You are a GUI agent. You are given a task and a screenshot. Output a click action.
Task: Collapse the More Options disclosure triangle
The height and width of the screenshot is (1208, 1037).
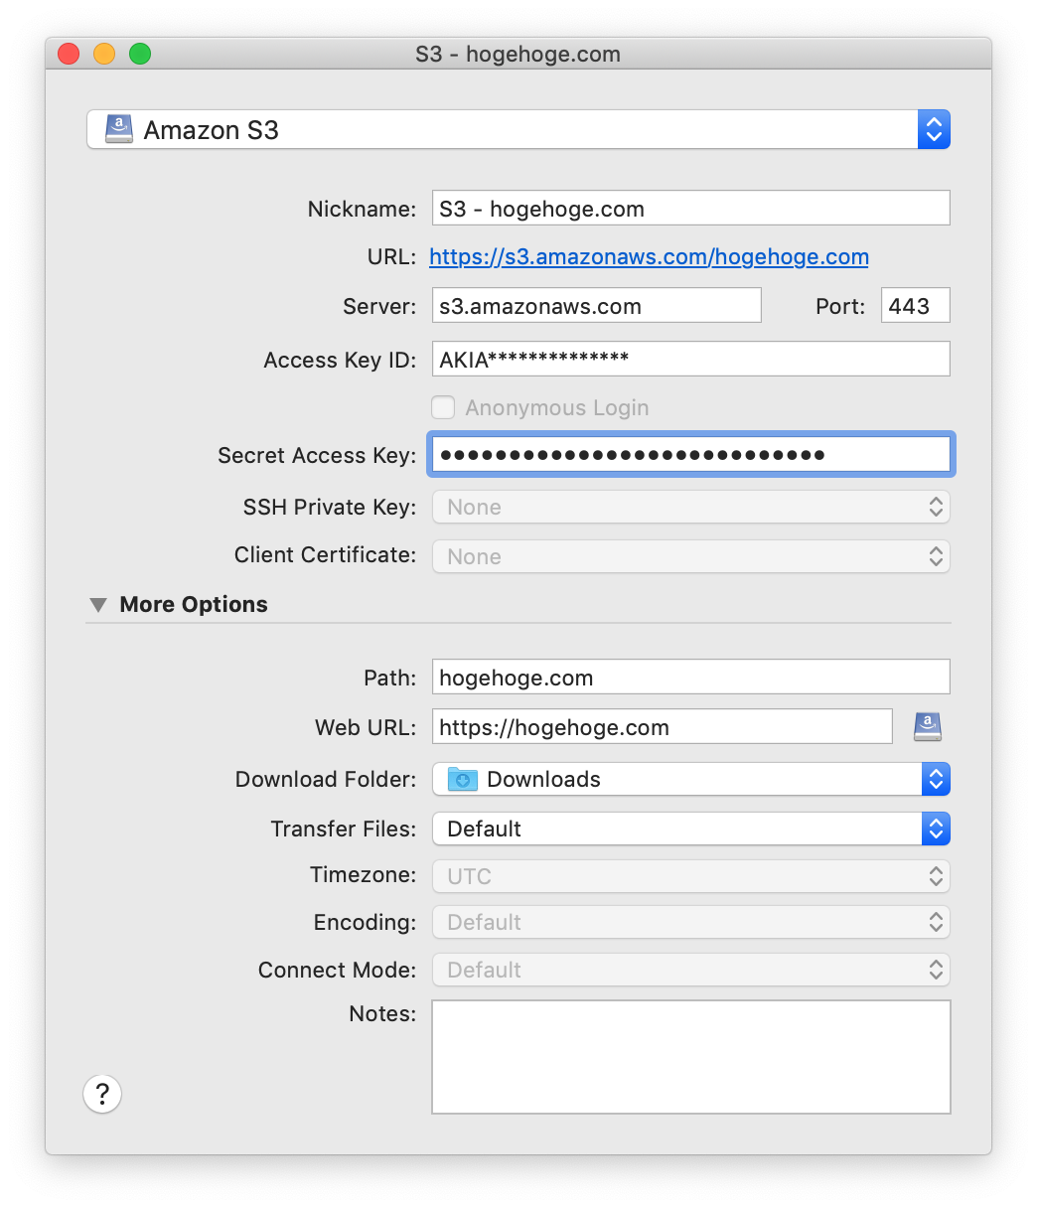tap(98, 605)
